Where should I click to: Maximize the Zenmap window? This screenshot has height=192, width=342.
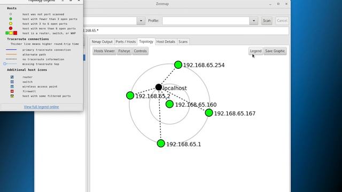[278, 4]
